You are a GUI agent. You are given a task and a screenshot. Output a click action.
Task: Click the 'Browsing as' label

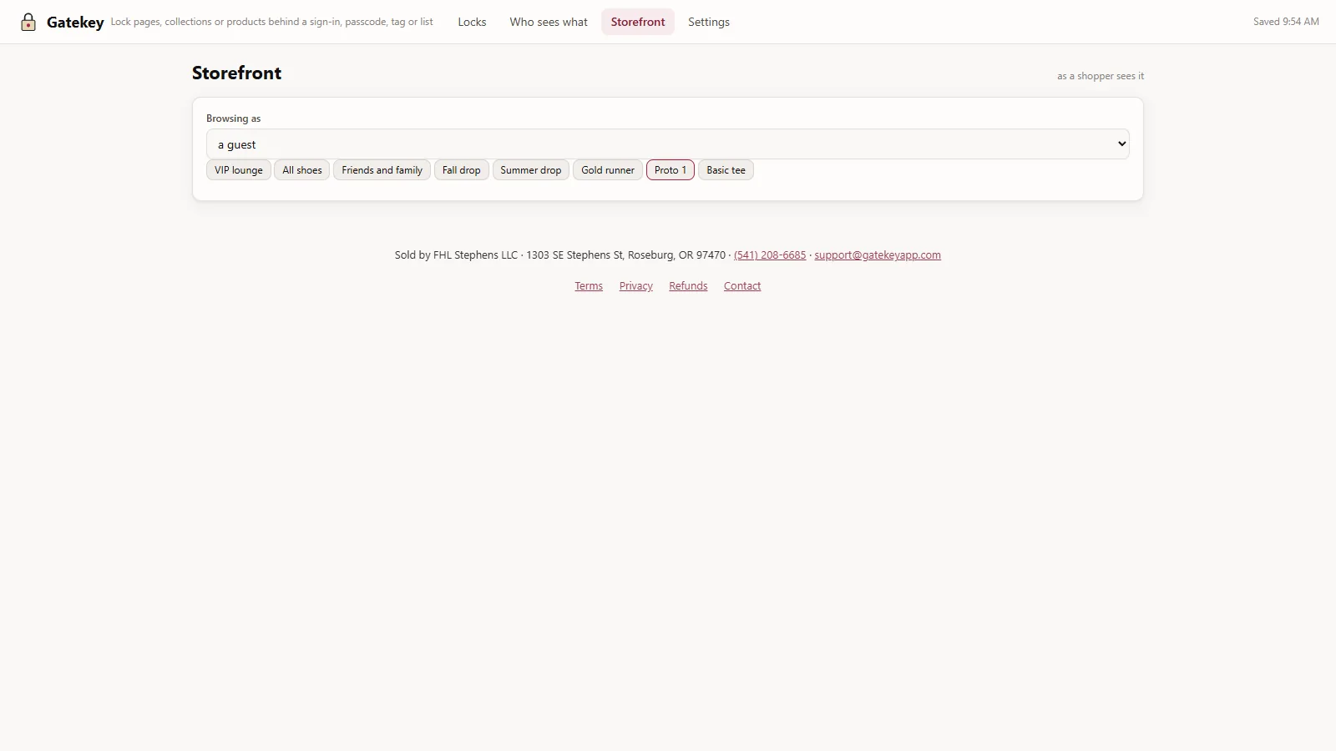[234, 118]
